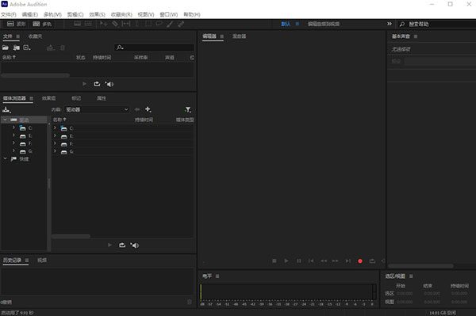Select the Spot Healing Brush tool
The image size is (476, 316).
tap(181, 24)
